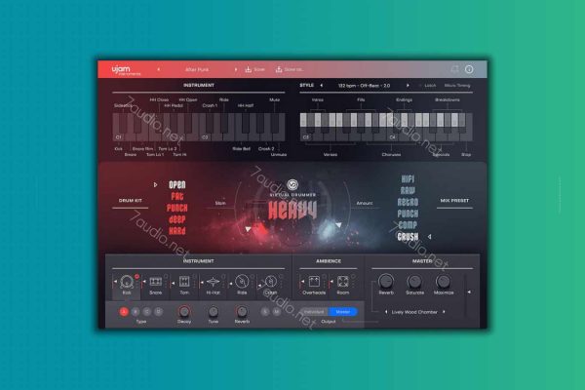585x390 pixels.
Task: Click the Micro Timing button
Action: pos(457,86)
